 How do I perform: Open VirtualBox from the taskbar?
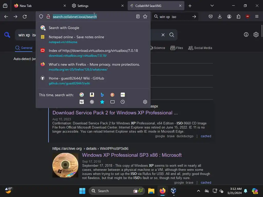tap(173, 191)
